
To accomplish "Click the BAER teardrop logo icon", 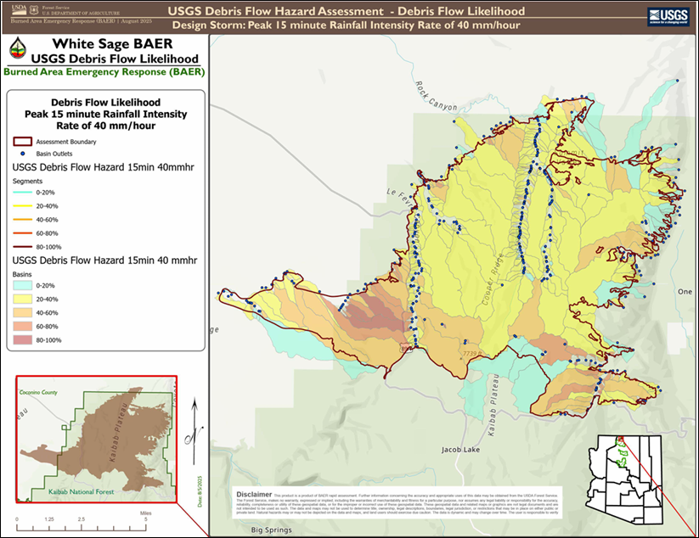I will [x=18, y=48].
